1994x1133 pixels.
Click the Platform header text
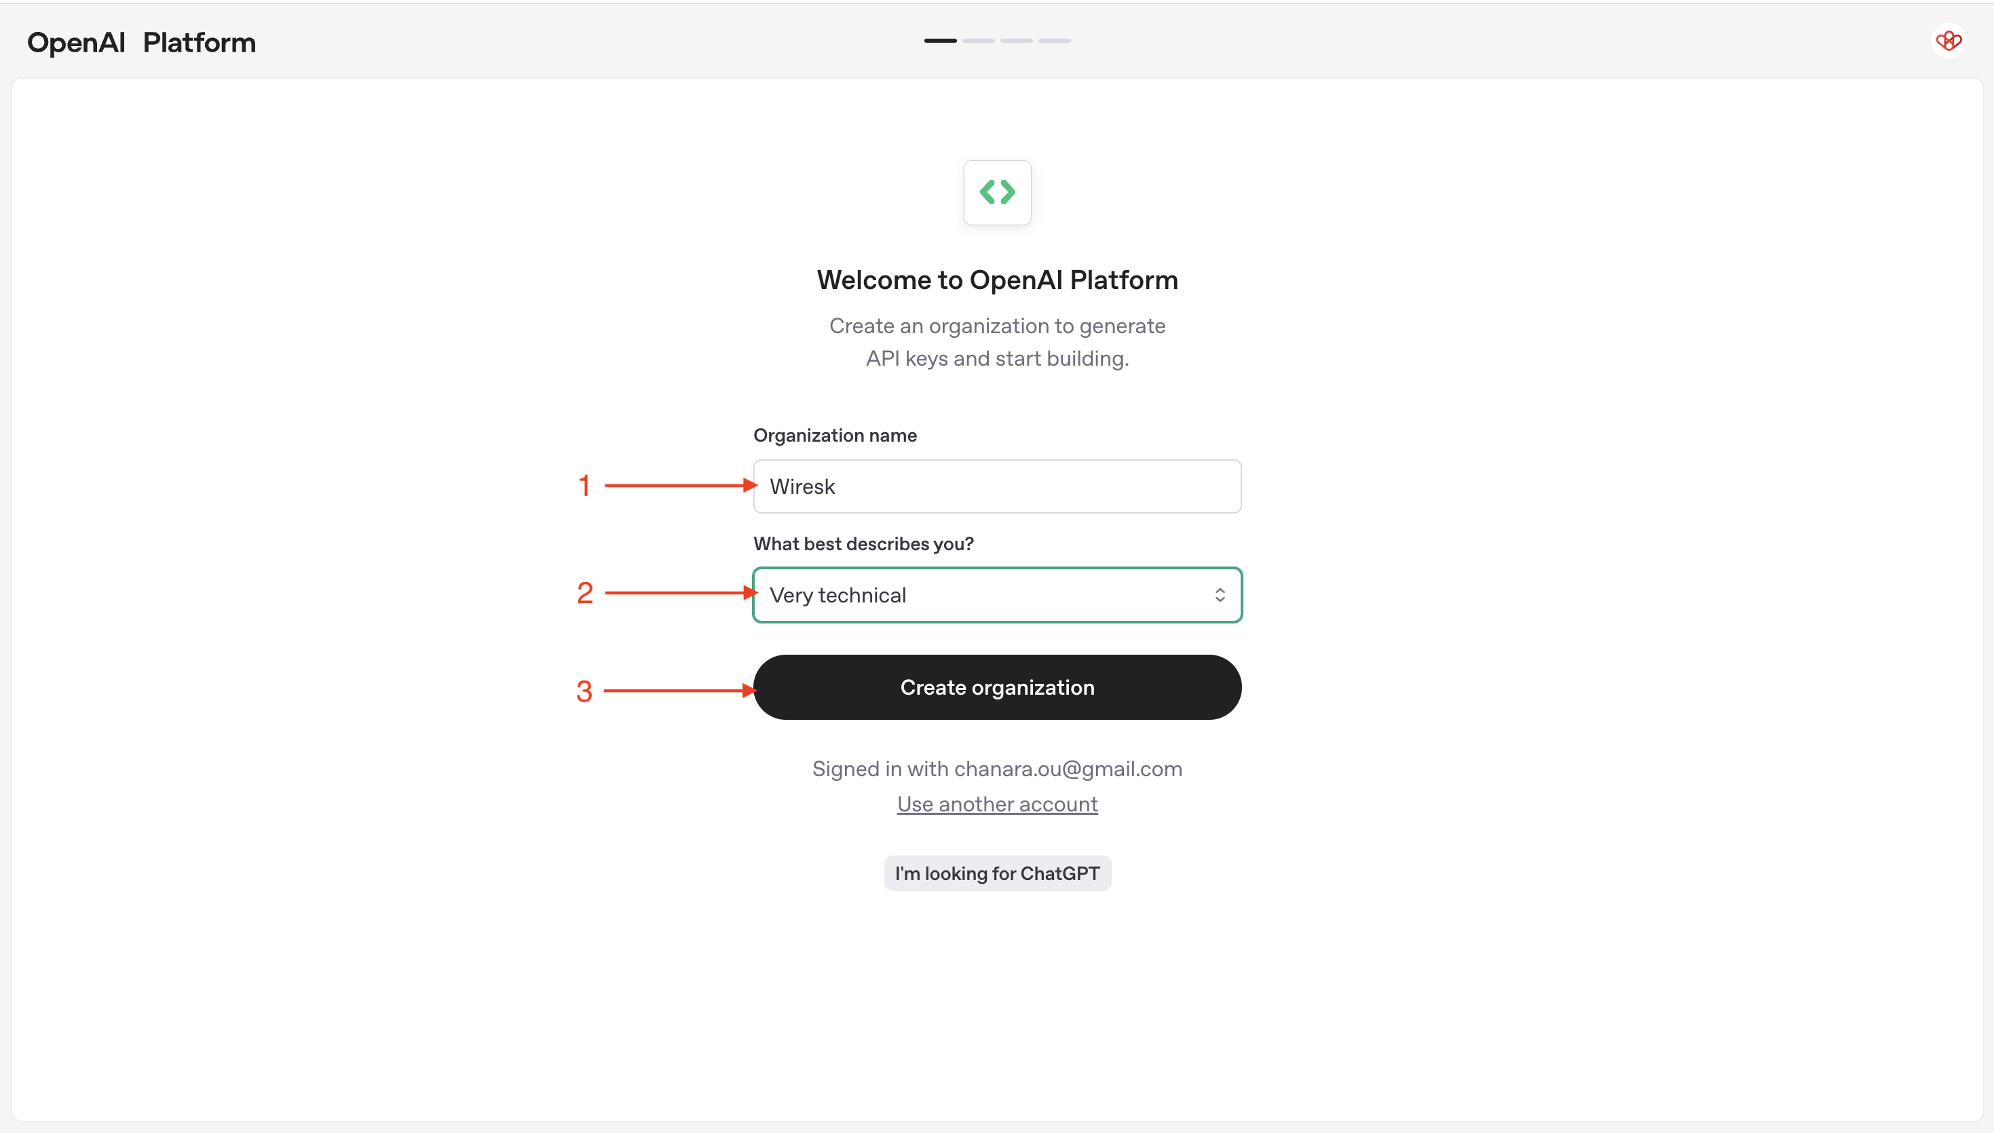click(200, 42)
